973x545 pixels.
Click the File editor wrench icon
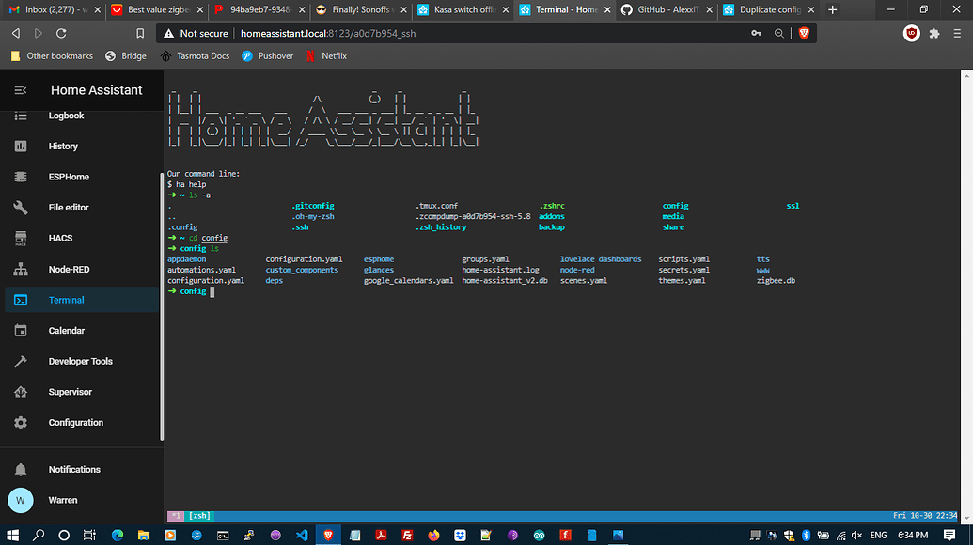[21, 207]
